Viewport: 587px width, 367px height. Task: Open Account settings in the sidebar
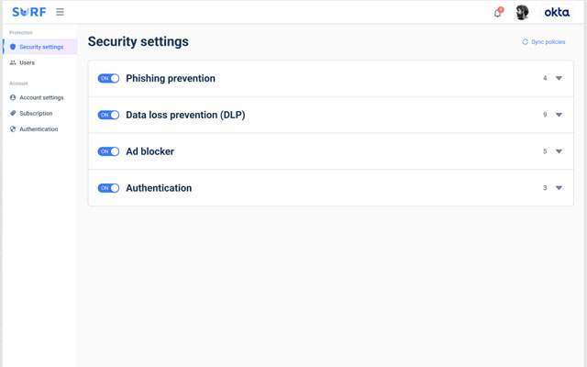coord(41,97)
